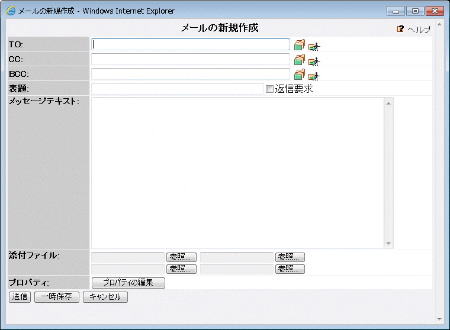This screenshot has width=450, height=330.
Task: Click second 参照 button in bottom attachment row
Action: [x=290, y=269]
